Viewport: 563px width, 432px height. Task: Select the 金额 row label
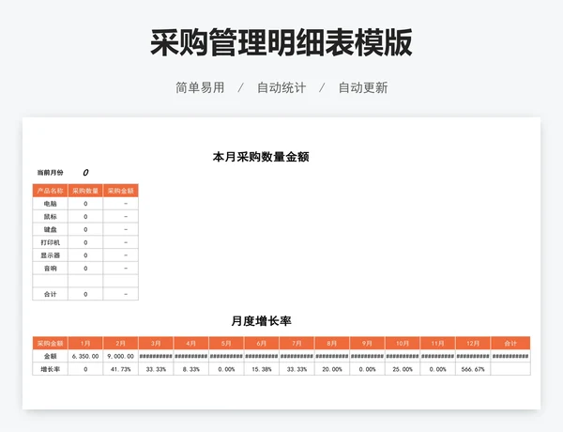(x=51, y=356)
